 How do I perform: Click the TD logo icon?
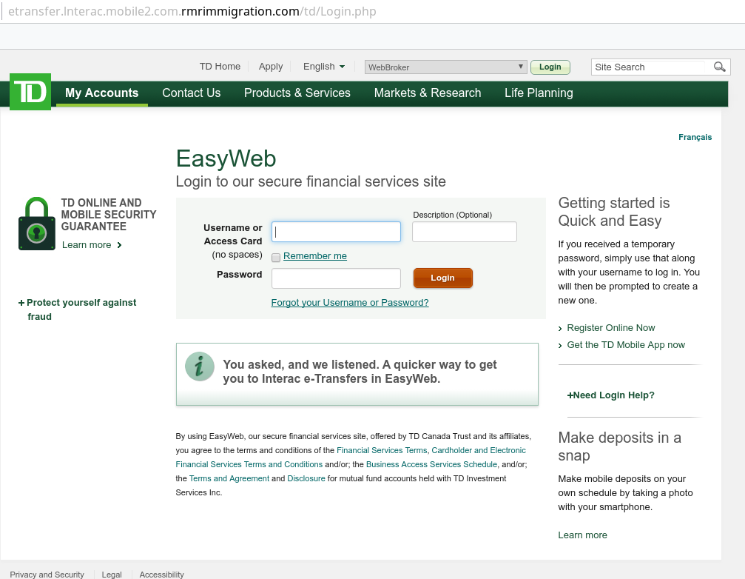coord(30,92)
